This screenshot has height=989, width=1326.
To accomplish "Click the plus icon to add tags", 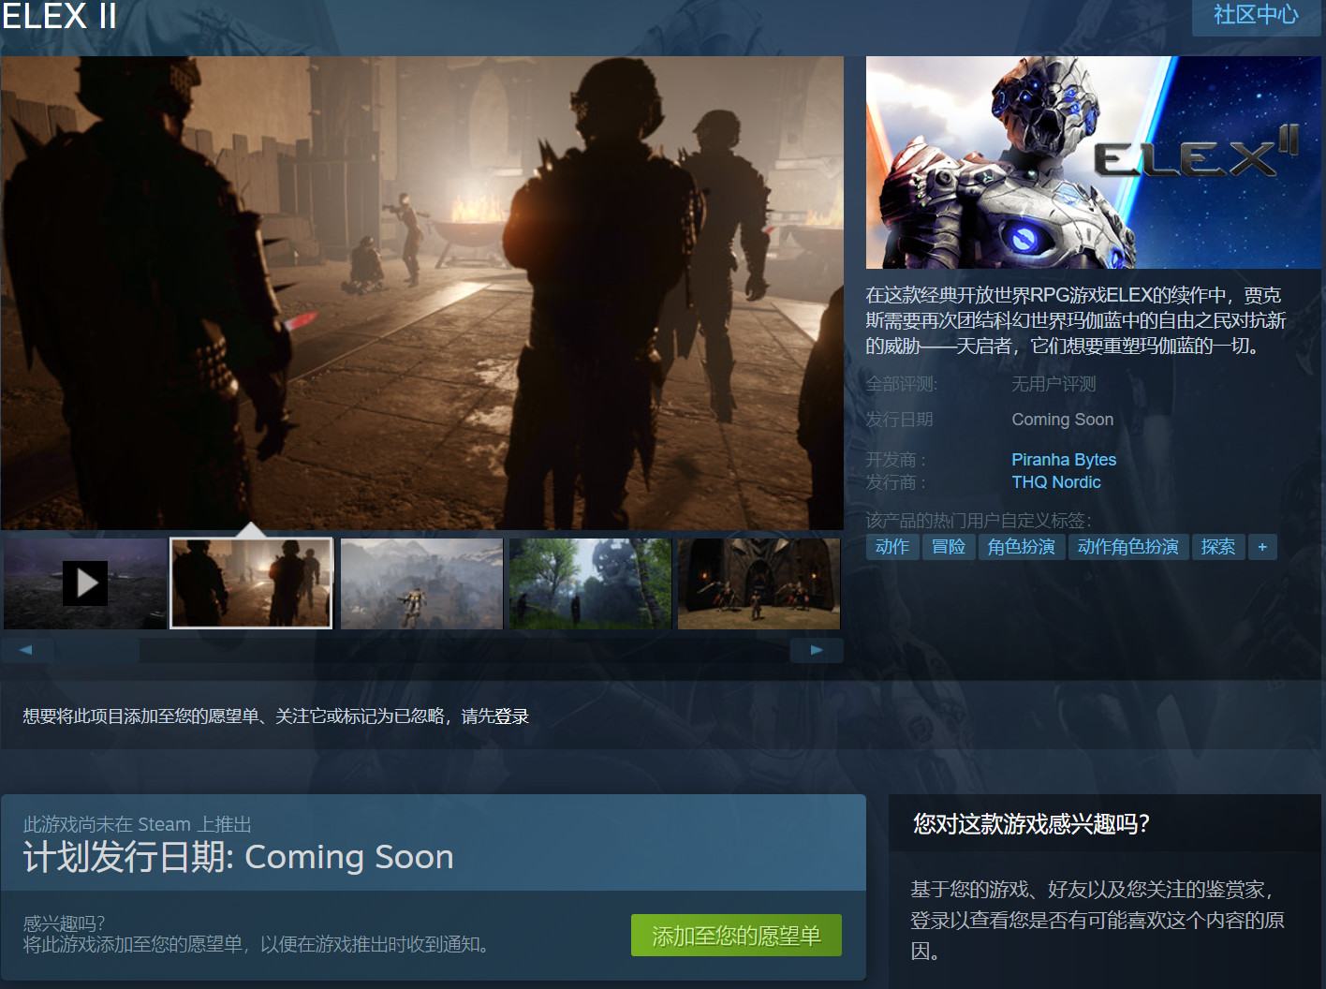I will 1262,547.
